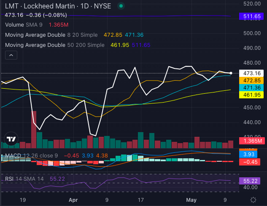This screenshot has width=267, height=206.
Task: Click the TradingView logo badge
Action: click(11, 139)
